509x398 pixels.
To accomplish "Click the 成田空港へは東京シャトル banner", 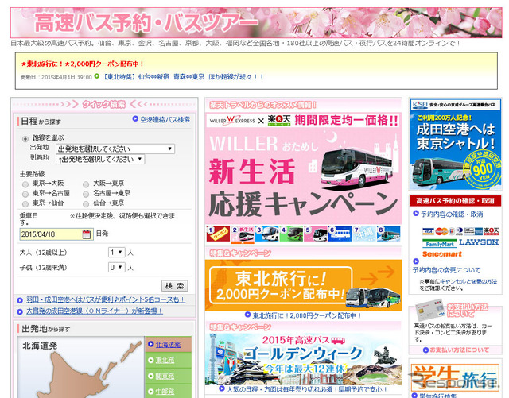I will [x=455, y=144].
